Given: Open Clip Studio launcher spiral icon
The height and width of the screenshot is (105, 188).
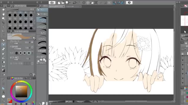Looking at the screenshot, I should point(52,3).
